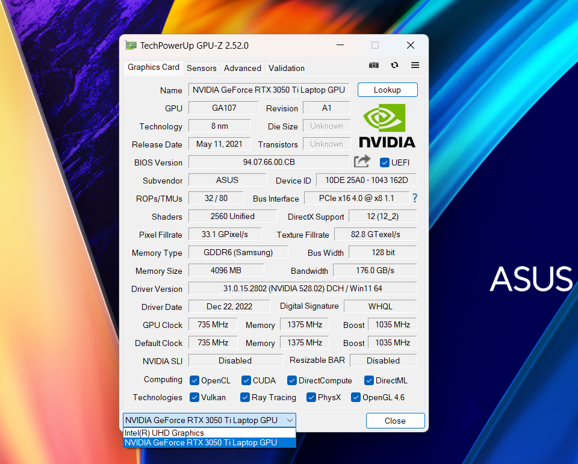Click the Die Size Unknown field
This screenshot has height=464, width=578.
[326, 126]
